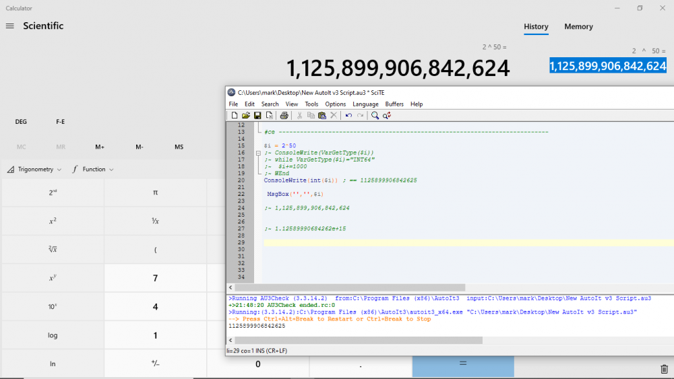Viewport: 674px width, 379px height.
Task: Click MS memory store button
Action: point(179,147)
